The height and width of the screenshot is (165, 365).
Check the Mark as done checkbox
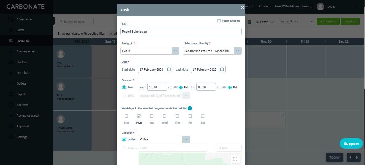(x=219, y=21)
